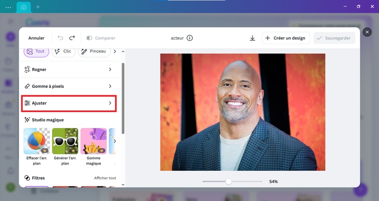Open the info icon next to acteur
This screenshot has width=379, height=201.
(190, 38)
